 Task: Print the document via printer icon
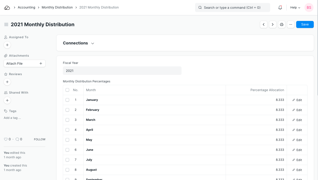click(x=282, y=24)
